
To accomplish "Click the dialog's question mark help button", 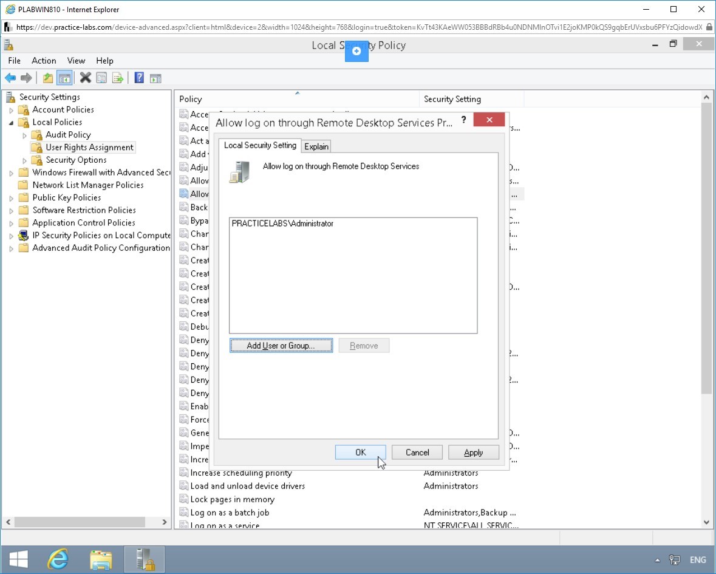I will 463,120.
